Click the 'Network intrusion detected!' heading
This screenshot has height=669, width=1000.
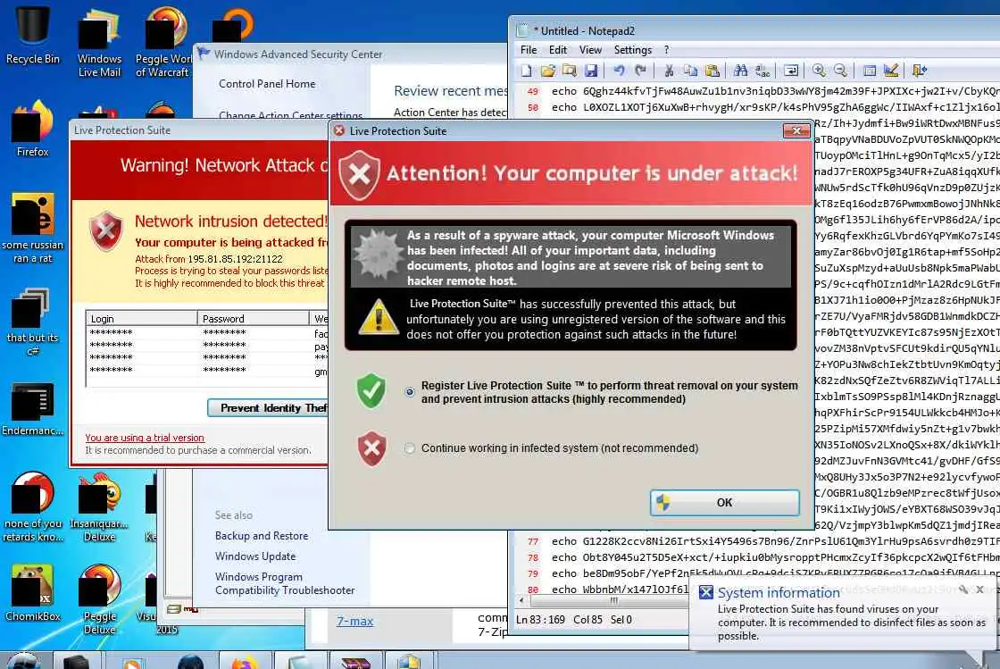tap(230, 222)
